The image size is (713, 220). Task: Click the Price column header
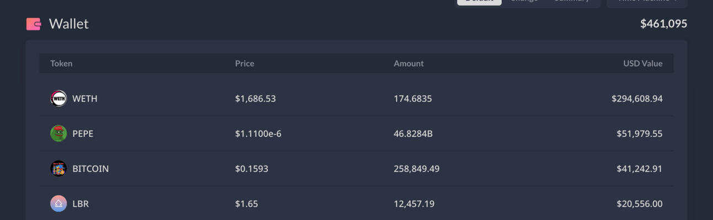click(244, 63)
